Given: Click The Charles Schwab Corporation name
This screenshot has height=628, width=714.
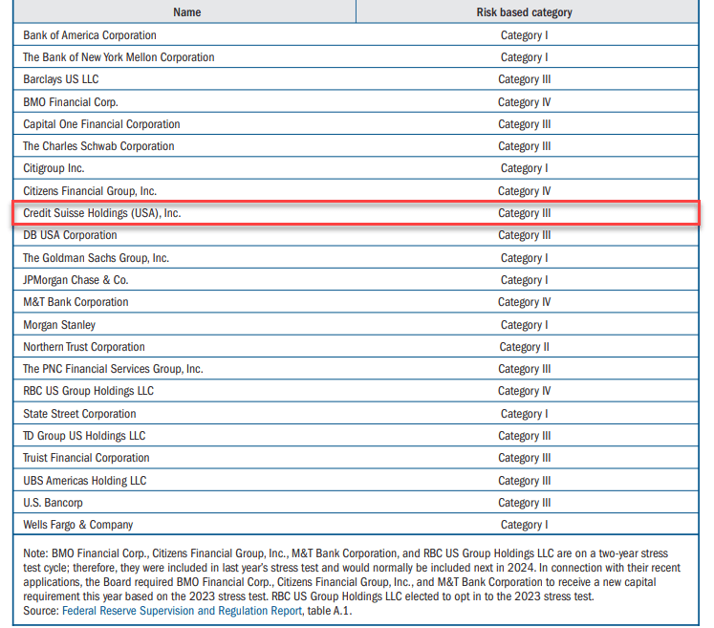Looking at the screenshot, I should 98,146.
